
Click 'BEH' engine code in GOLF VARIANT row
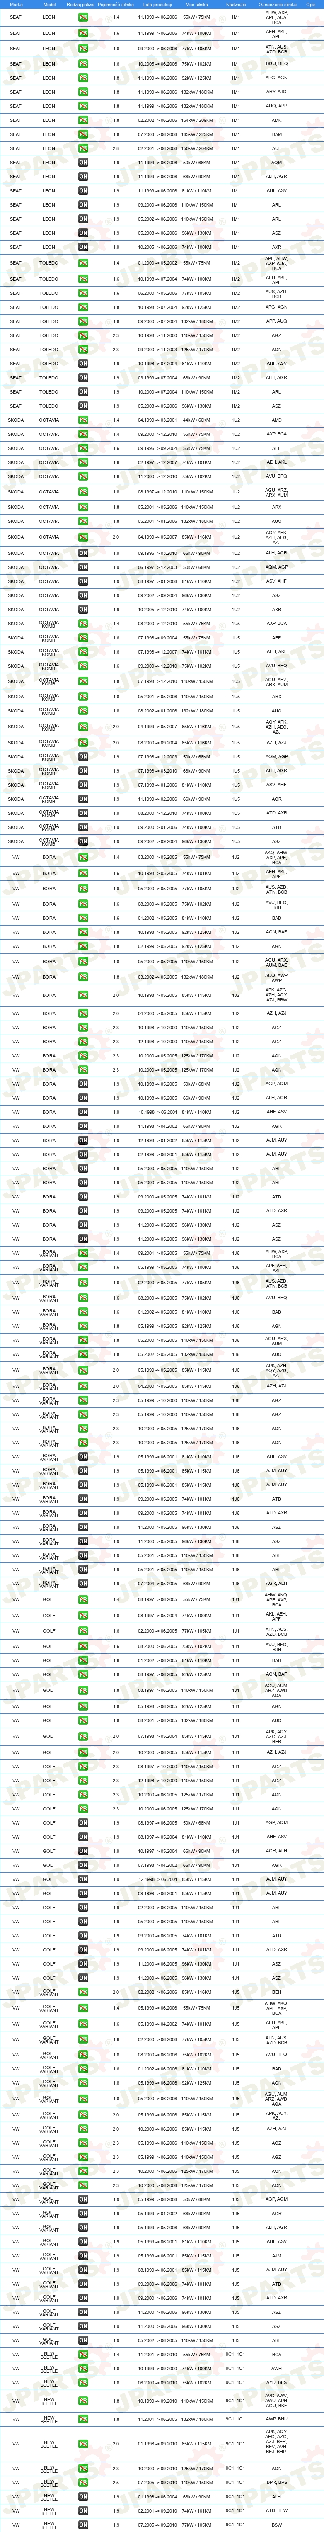277,1993
